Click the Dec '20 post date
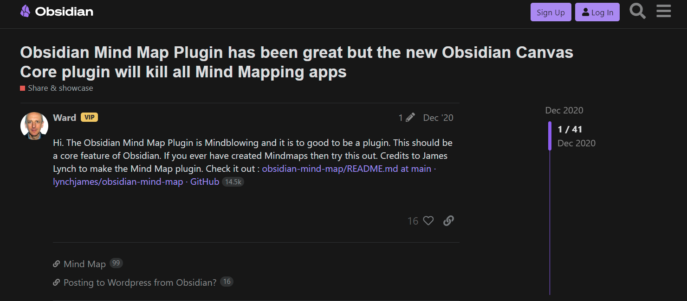This screenshot has width=687, height=301. tap(438, 117)
